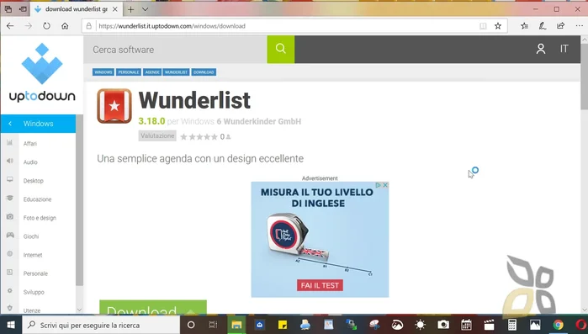The image size is (588, 334).
Task: Click the DOWNLOAD breadcrumb tag
Action: [204, 72]
